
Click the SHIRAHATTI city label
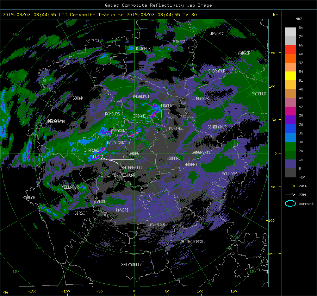132,167
